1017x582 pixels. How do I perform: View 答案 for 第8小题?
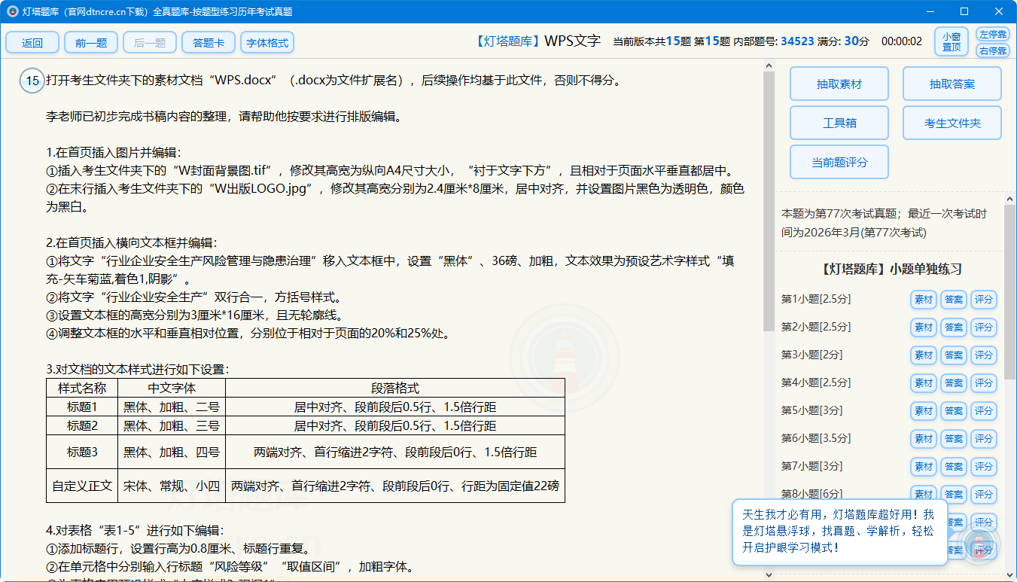coord(954,495)
